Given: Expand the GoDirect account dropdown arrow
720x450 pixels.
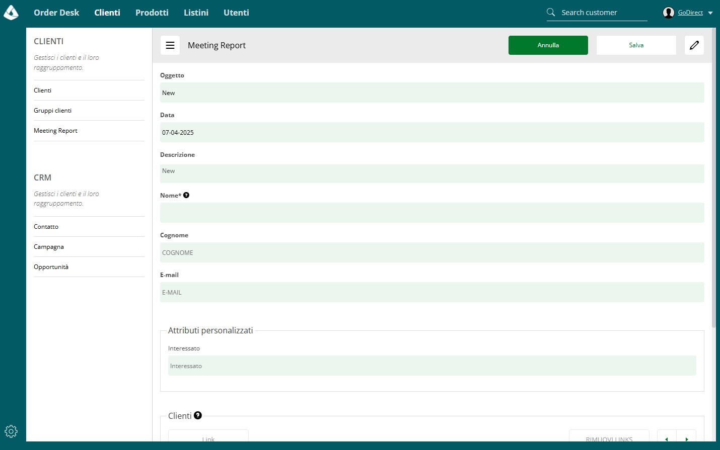Looking at the screenshot, I should [710, 13].
